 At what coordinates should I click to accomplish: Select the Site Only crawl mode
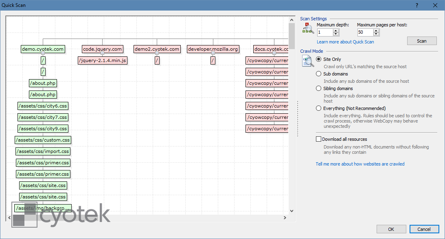click(x=318, y=59)
